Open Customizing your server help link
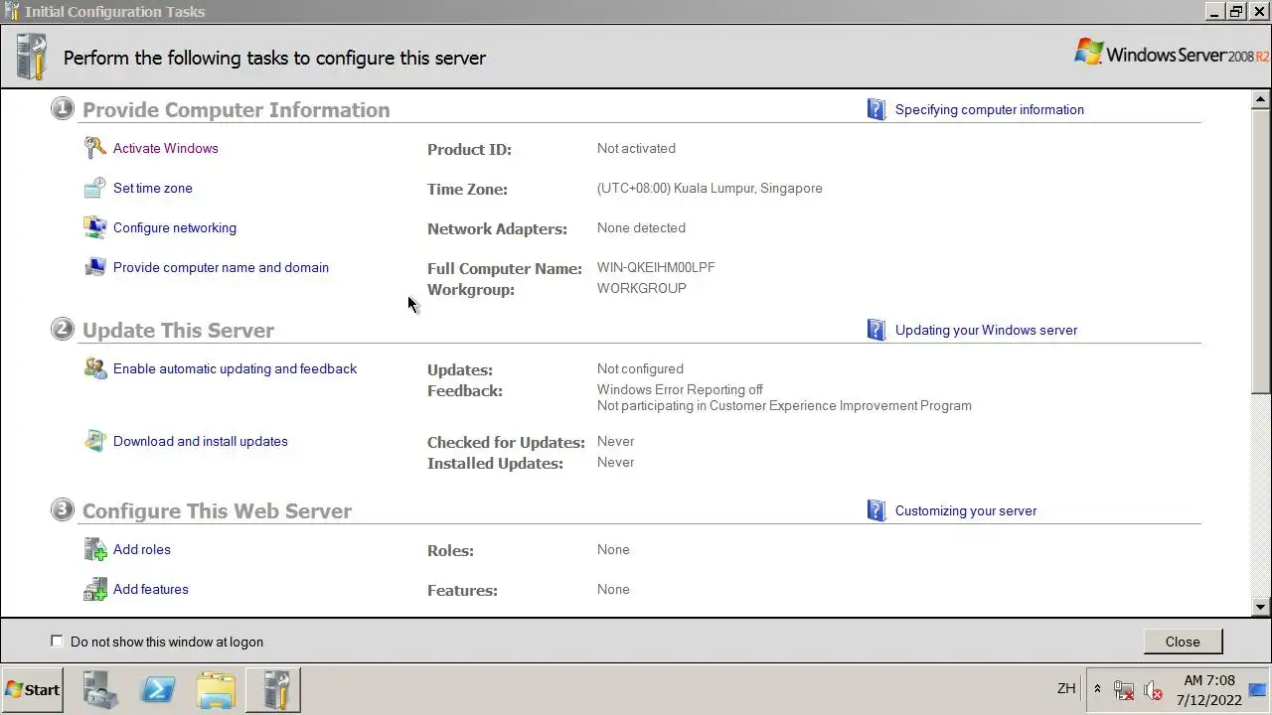The width and height of the screenshot is (1272, 715). tap(966, 510)
